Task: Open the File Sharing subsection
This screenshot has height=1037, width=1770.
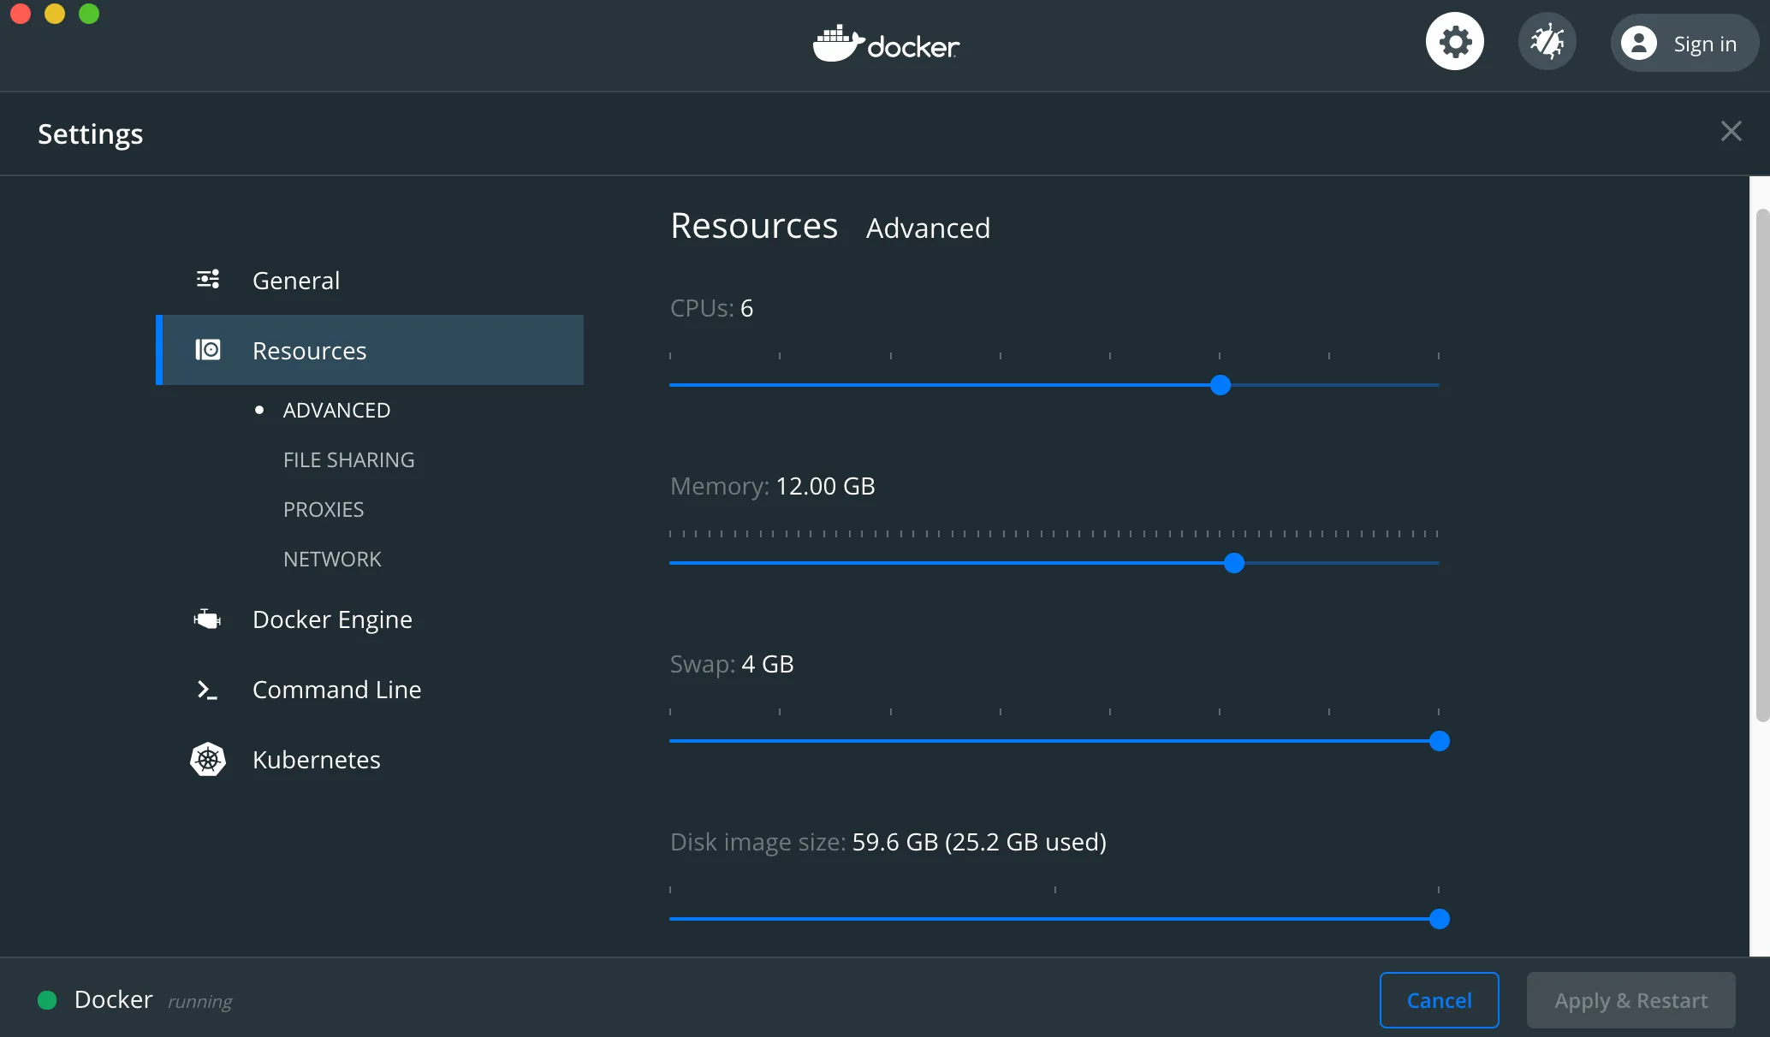Action: 348,459
